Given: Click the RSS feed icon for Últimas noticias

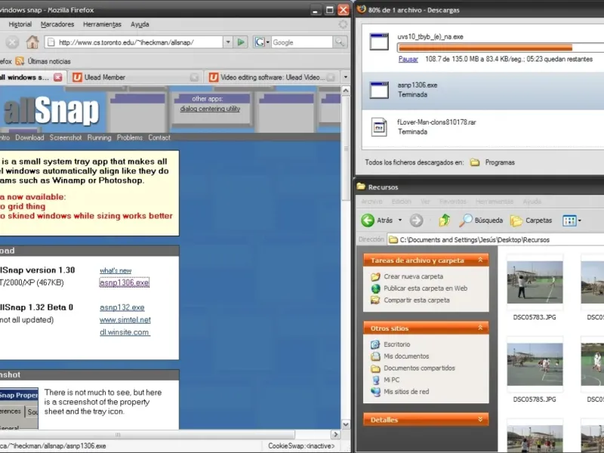Looking at the screenshot, I should (20, 61).
